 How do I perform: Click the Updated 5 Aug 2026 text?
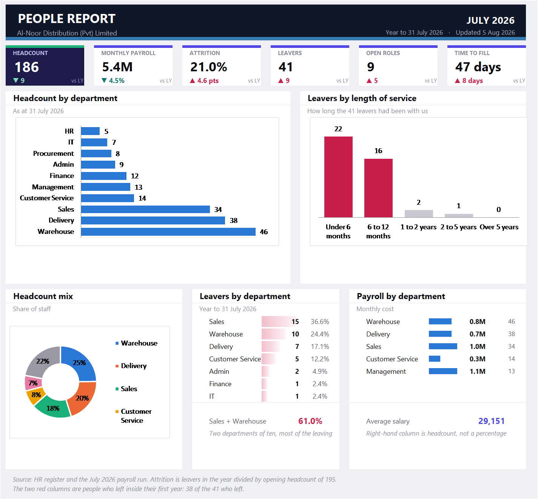tap(485, 32)
